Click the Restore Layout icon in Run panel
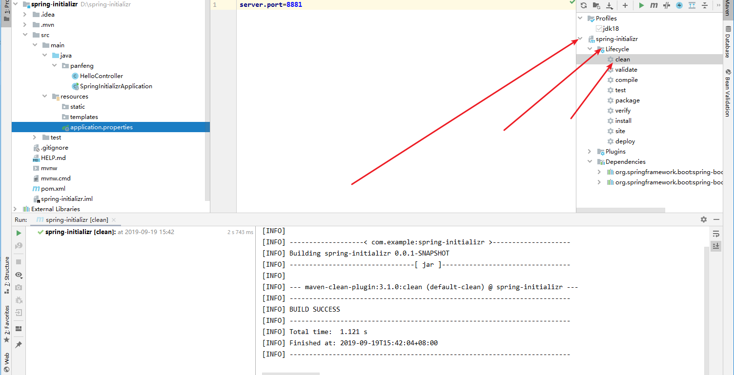This screenshot has height=375, width=734. 19,329
